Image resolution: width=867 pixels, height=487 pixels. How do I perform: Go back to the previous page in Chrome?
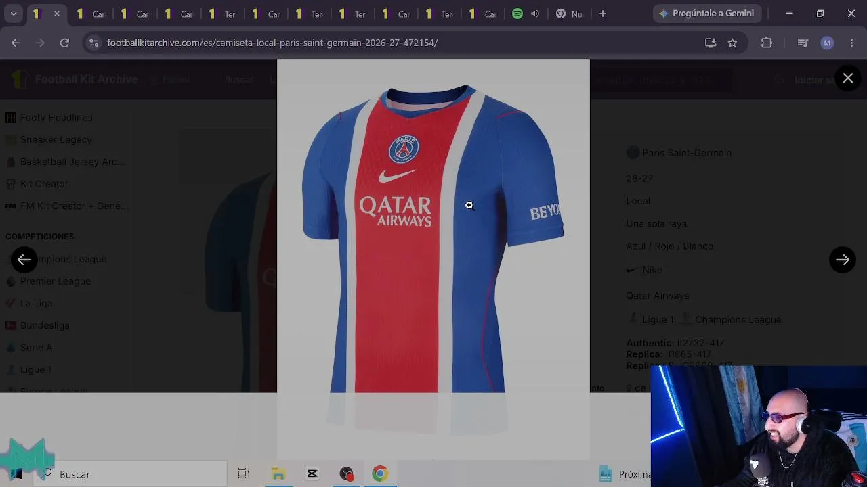[16, 43]
